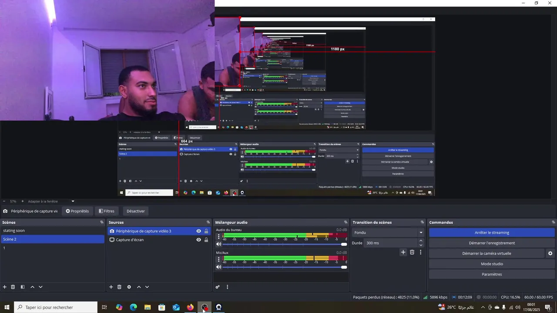
Task: Hide Capture d'écran source with eye icon
Action: [198, 240]
